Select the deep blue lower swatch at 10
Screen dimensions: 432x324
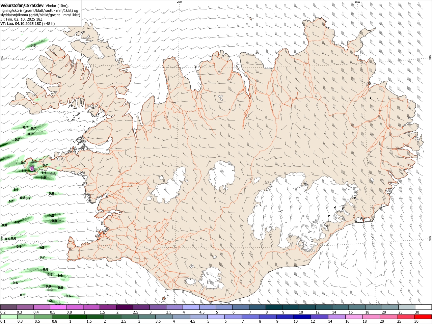(302, 317)
